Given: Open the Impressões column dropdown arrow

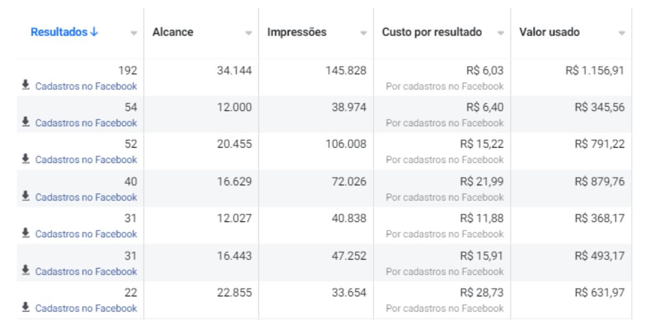Looking at the screenshot, I should pyautogui.click(x=364, y=33).
